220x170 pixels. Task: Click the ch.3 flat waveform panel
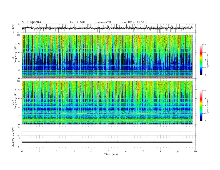pos(109,131)
